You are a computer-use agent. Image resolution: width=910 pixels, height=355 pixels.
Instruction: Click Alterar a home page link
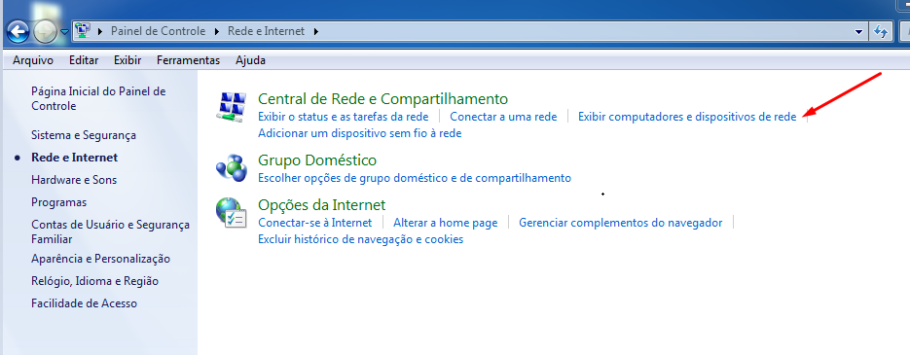click(x=445, y=223)
